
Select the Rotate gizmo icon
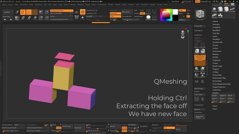click(35, 18)
